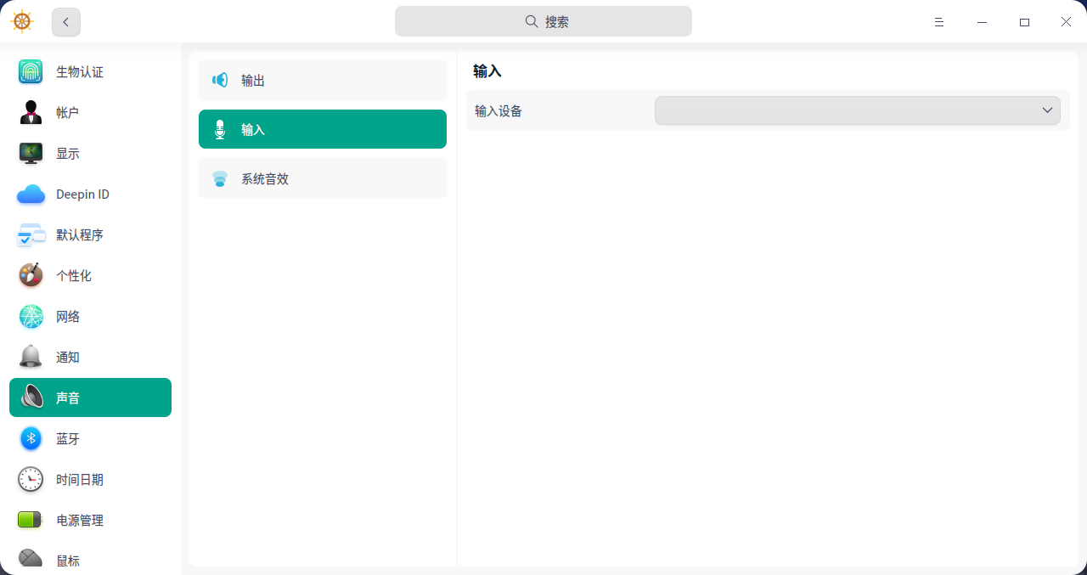Click the back navigation arrow
The width and height of the screenshot is (1087, 575).
click(x=65, y=21)
